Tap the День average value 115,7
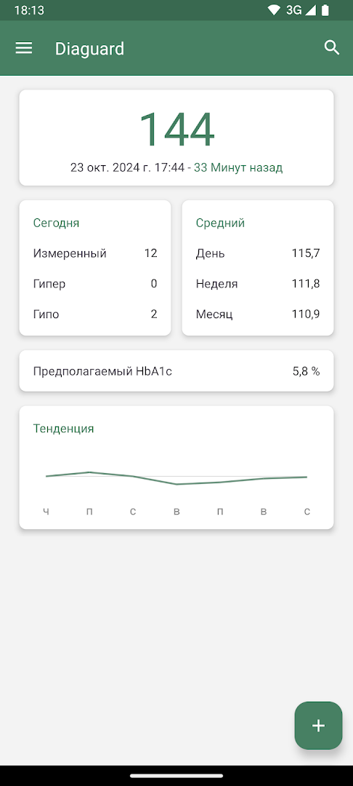 (x=306, y=253)
